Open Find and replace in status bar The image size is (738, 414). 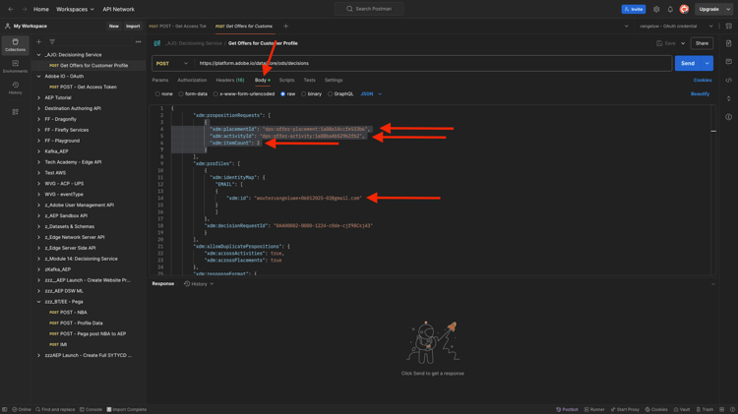(x=55, y=409)
